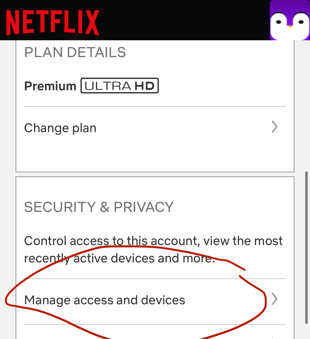Open the Change plan option
The image size is (310, 339).
point(60,128)
